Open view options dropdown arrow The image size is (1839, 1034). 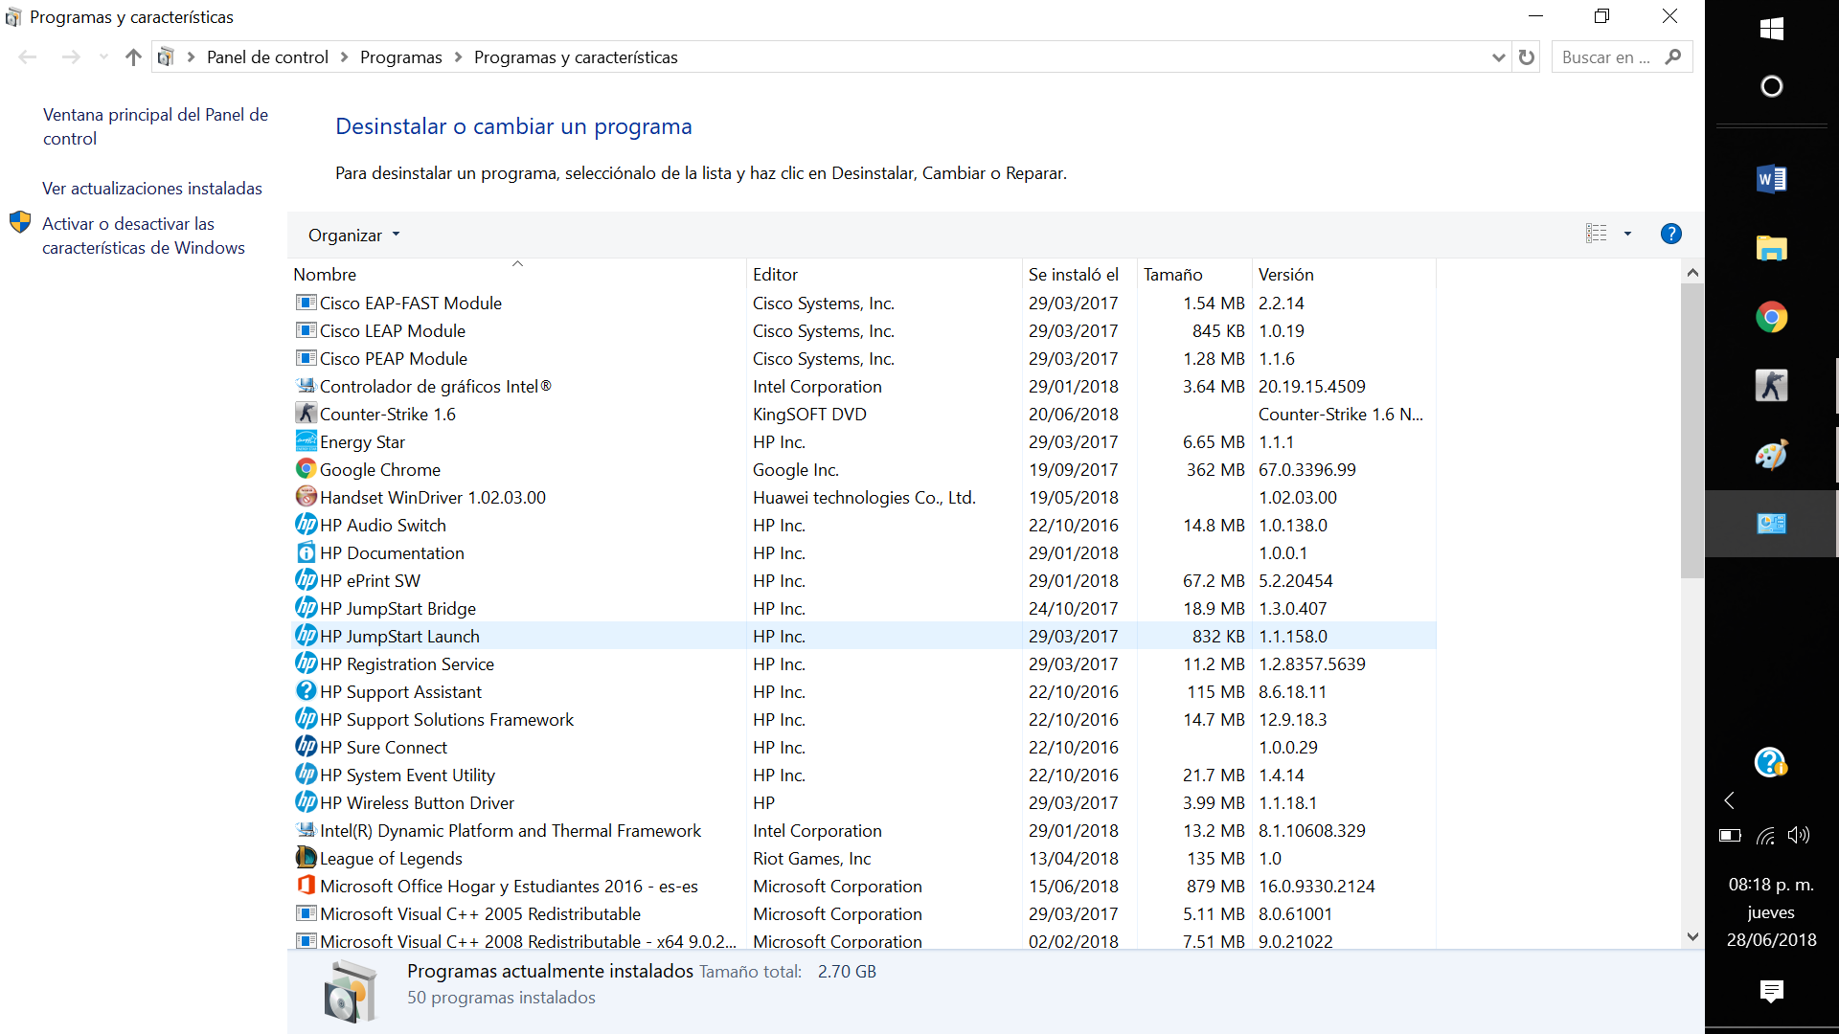coord(1627,234)
